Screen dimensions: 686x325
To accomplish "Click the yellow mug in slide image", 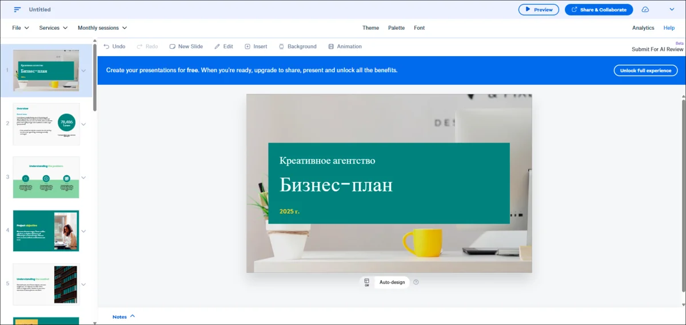I will pyautogui.click(x=423, y=244).
